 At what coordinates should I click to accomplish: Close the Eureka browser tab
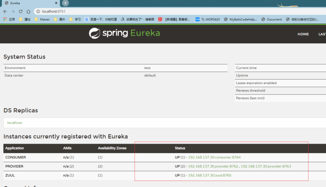pos(56,3)
